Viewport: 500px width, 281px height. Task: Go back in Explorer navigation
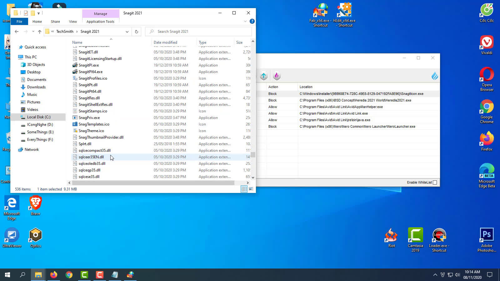point(17,32)
